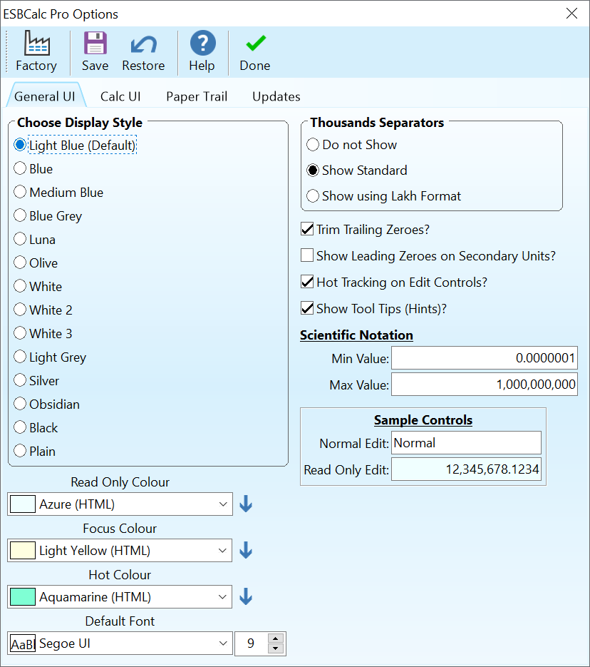This screenshot has height=667, width=590.
Task: Click the Aquamarine colour swatch
Action: click(23, 597)
